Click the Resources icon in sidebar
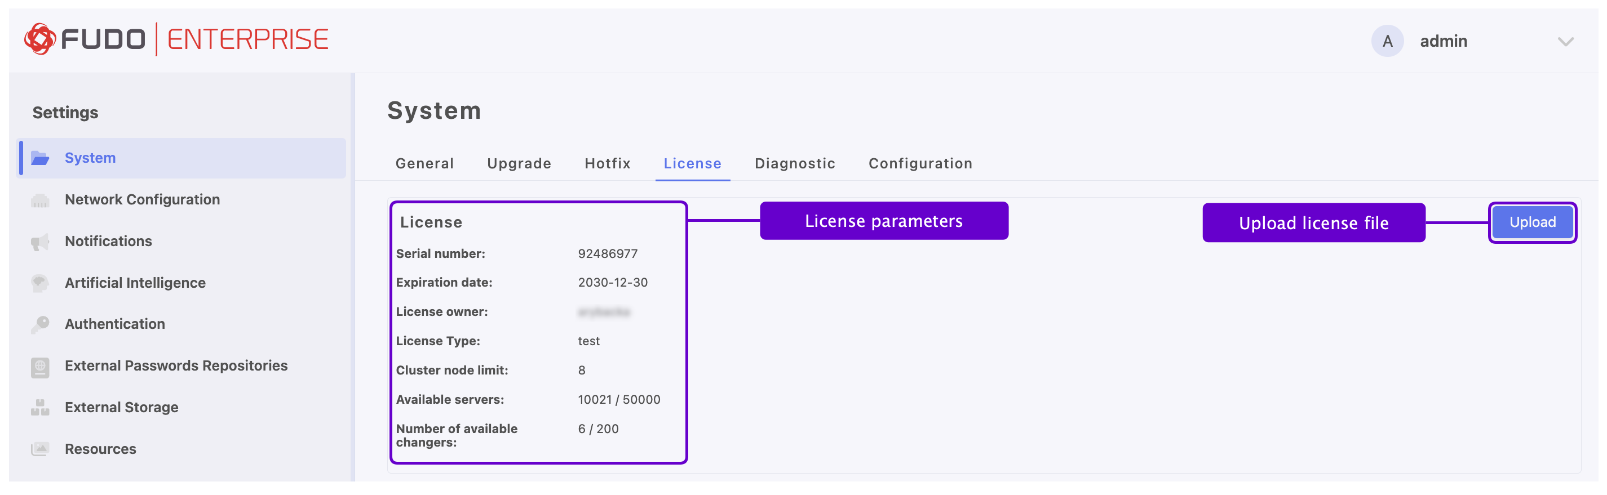Viewport: 1607px width, 495px height. (x=40, y=449)
